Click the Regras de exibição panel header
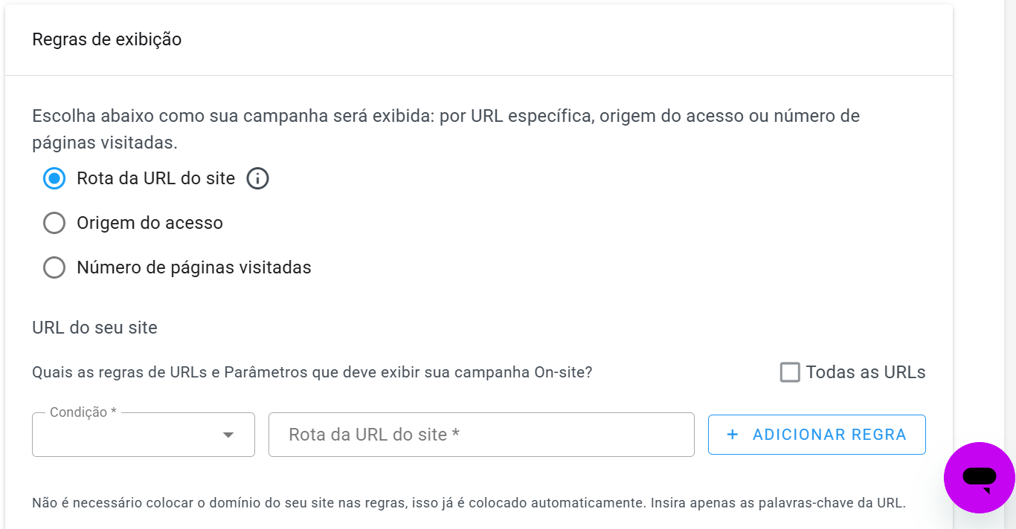The width and height of the screenshot is (1016, 529). click(107, 39)
